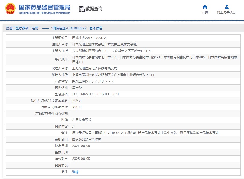Click the 首页 home icon
The height and width of the screenshot is (179, 244).
[205, 7]
